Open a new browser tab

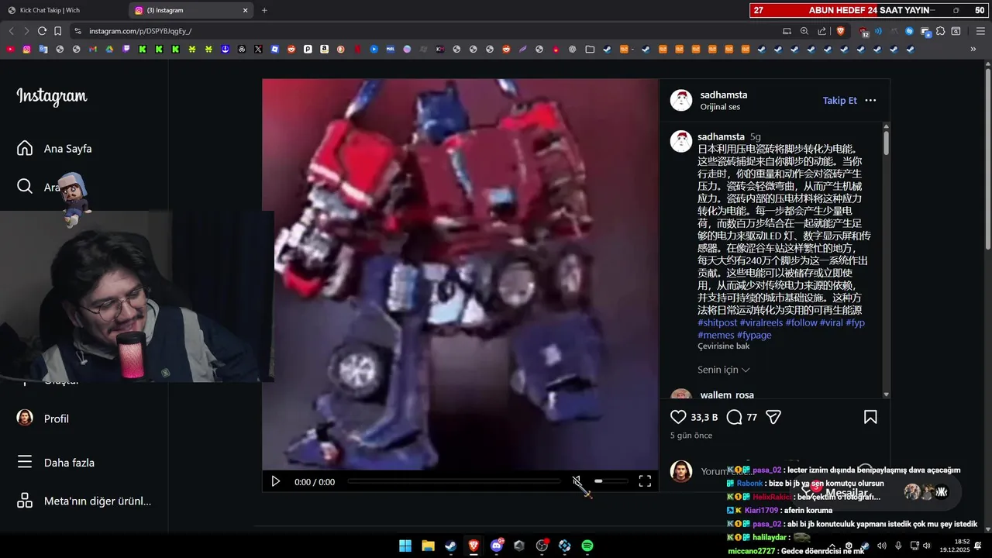coord(264,10)
